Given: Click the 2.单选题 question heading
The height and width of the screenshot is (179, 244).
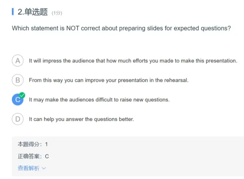Looking at the screenshot, I should (33, 12).
